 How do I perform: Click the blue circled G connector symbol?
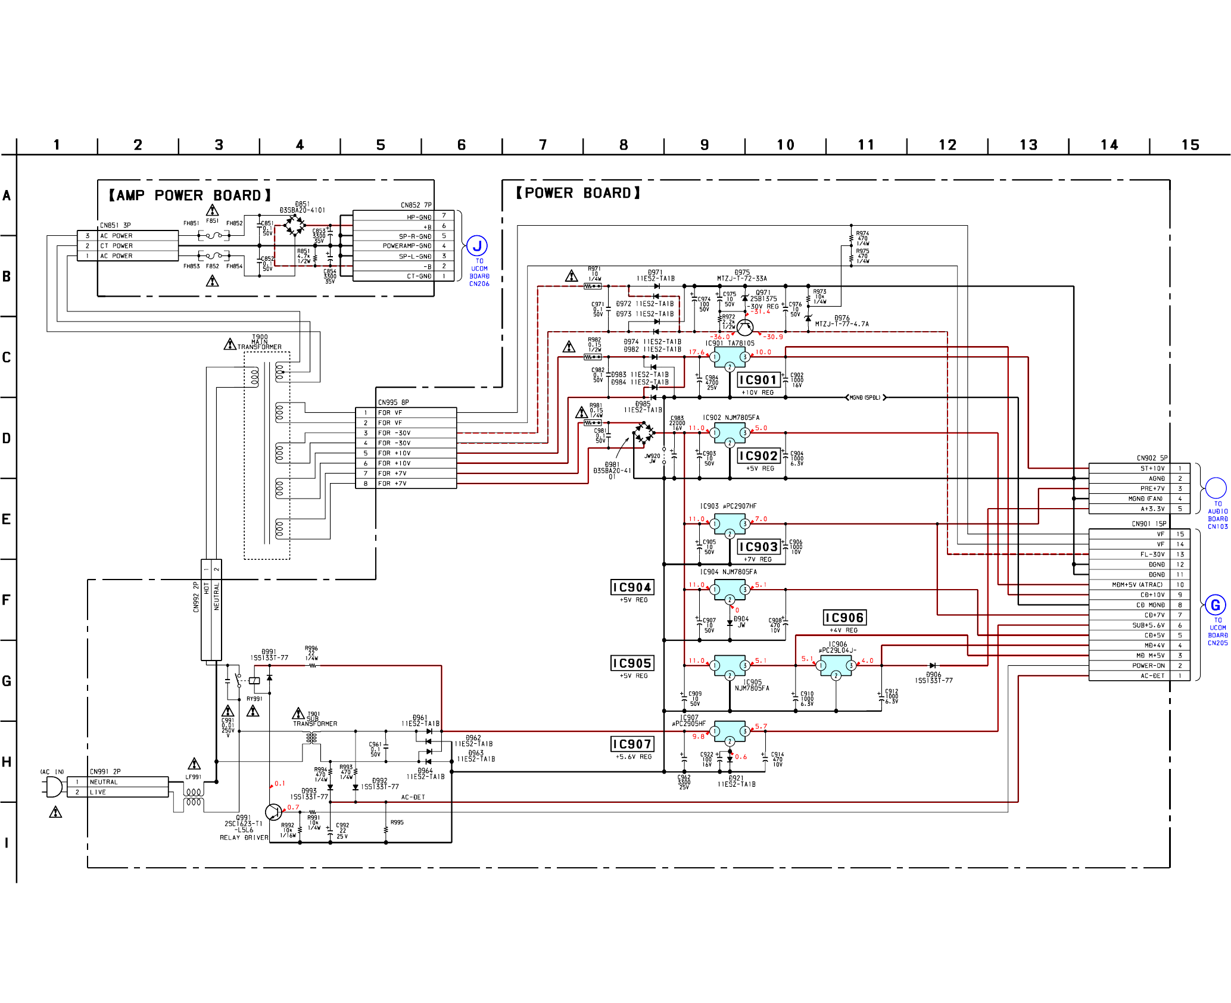pyautogui.click(x=1215, y=605)
